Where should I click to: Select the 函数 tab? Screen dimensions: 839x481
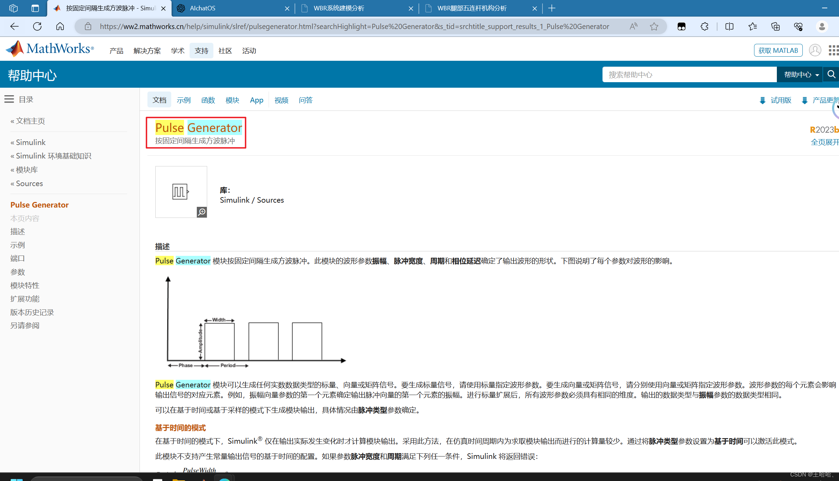click(x=208, y=100)
